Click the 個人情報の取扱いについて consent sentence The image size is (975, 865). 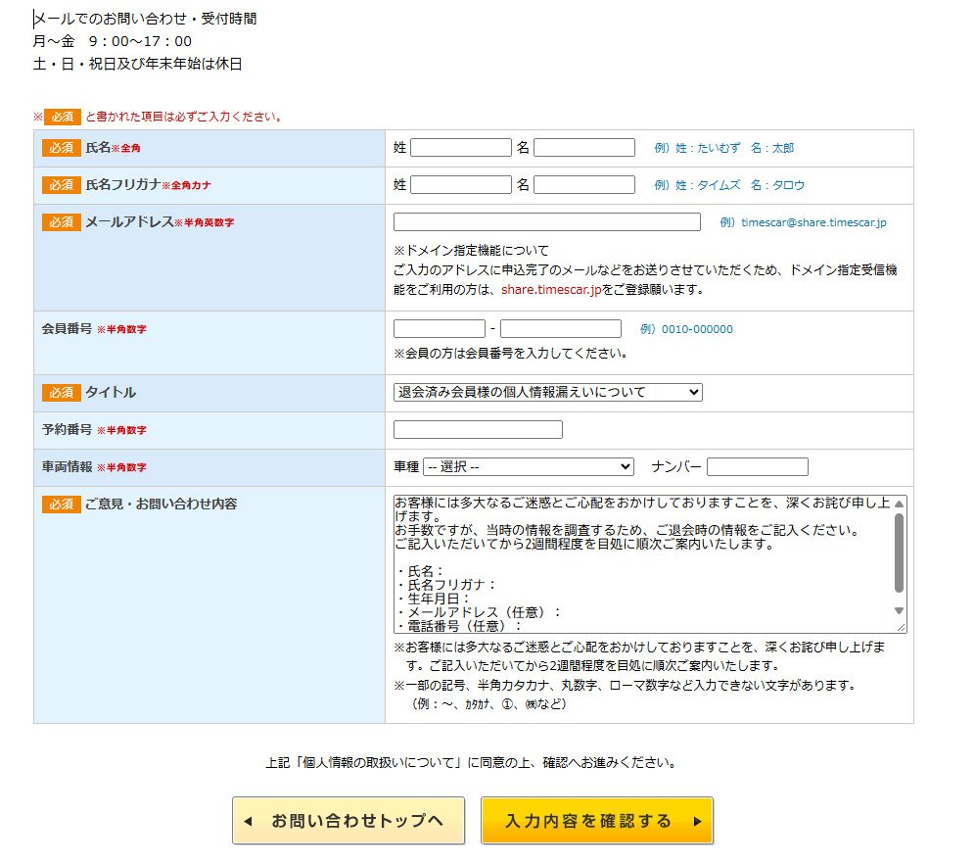pos(472,762)
